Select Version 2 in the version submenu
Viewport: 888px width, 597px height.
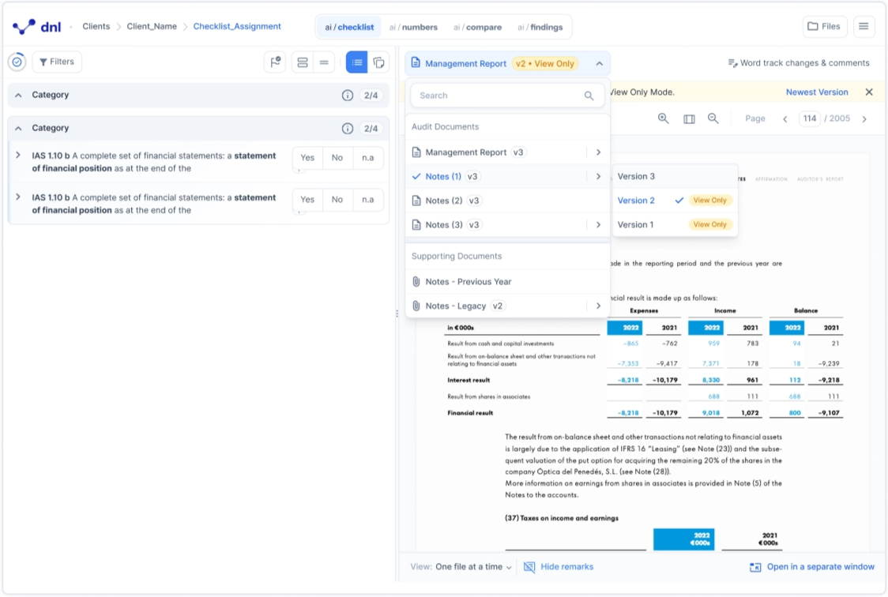click(x=675, y=201)
